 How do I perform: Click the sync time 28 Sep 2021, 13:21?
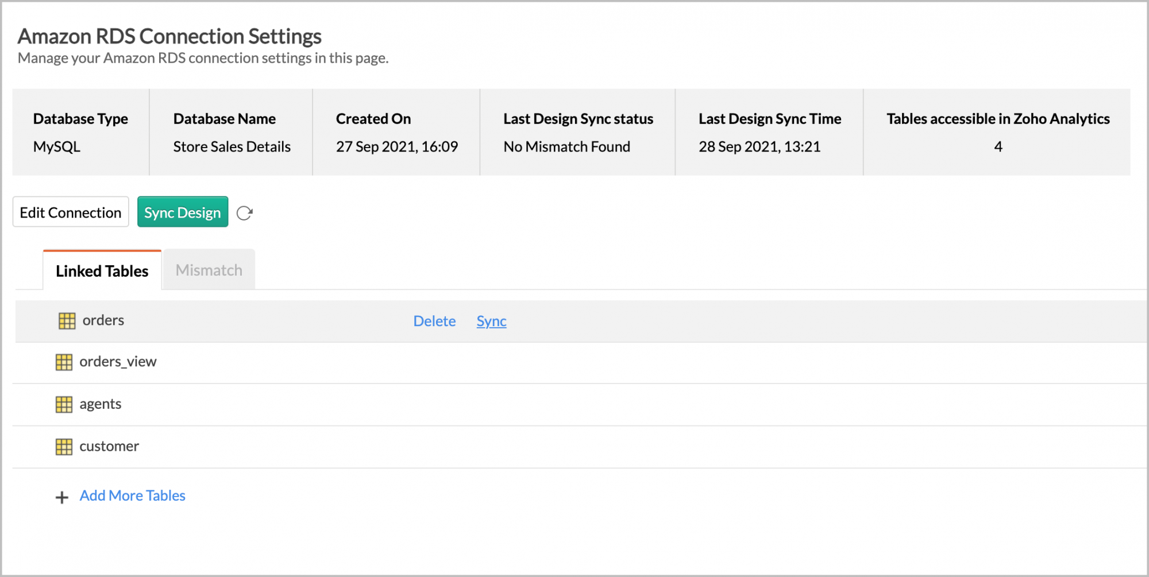[759, 147]
